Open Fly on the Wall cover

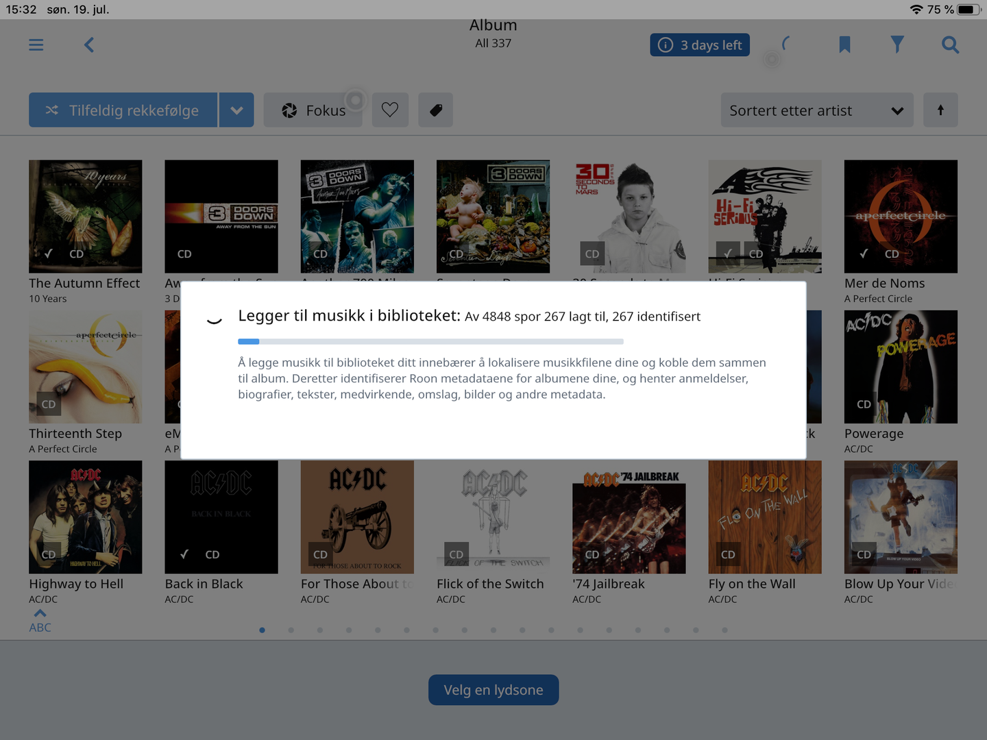pyautogui.click(x=765, y=517)
